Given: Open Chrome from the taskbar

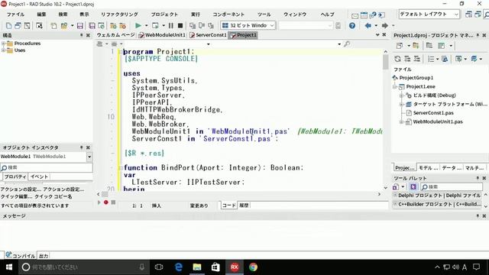Looking at the screenshot, I should click(x=253, y=267).
